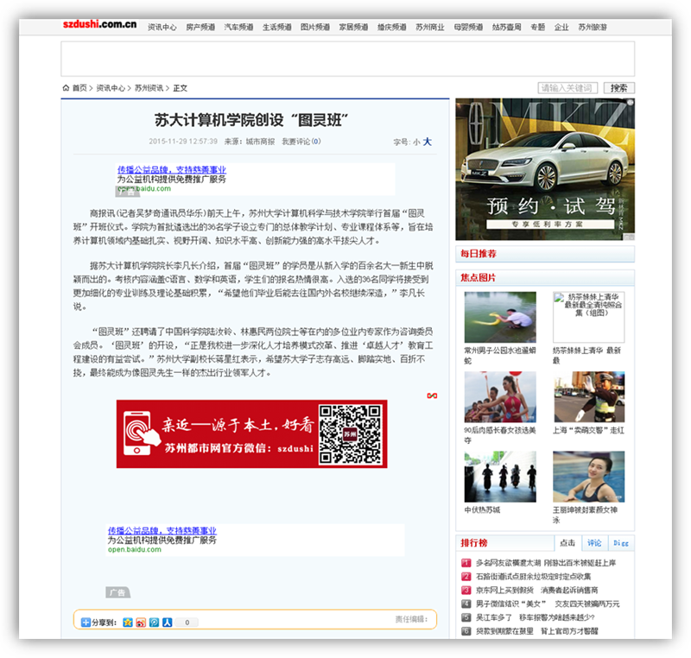
Task: Click the home icon in breadcrumb
Action: coord(67,88)
